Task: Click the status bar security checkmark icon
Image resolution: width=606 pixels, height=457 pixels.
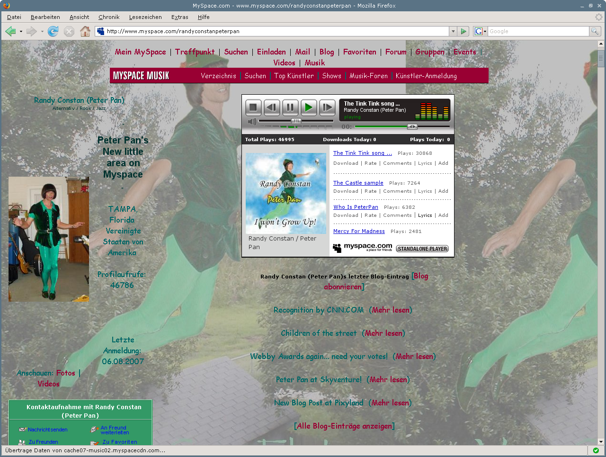Action: click(x=596, y=450)
